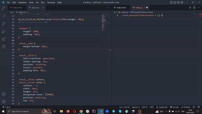Open Telegram from the taskbar

(x=114, y=111)
